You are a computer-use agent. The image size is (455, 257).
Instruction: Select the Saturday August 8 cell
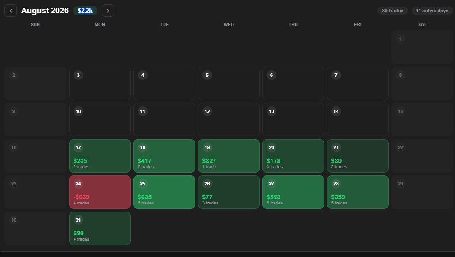tap(422, 83)
